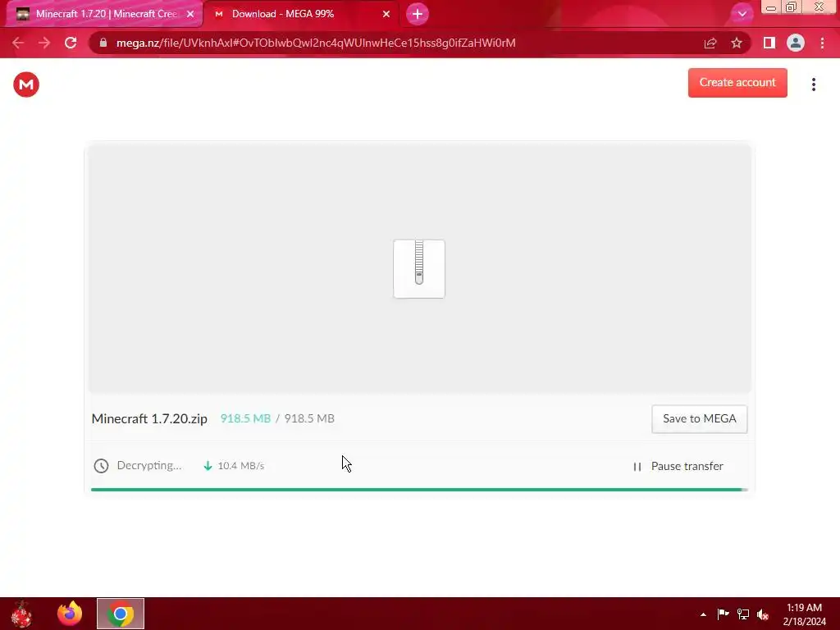Expand the tab search dropdown

pyautogui.click(x=742, y=14)
